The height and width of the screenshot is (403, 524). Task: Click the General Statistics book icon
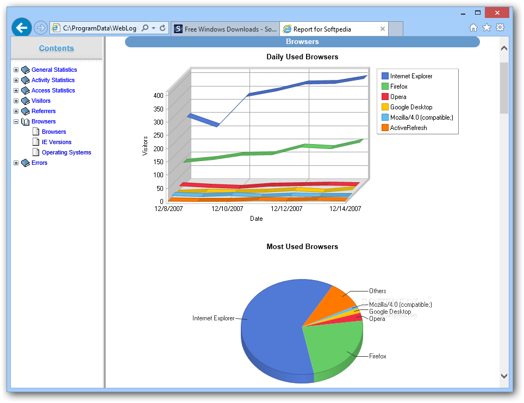point(26,70)
